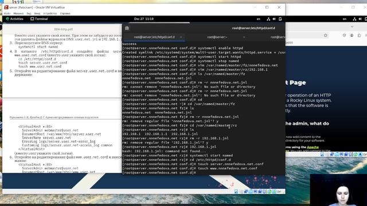Click the empty terminal prompt on the last line
The width and height of the screenshot is (367, 206).
tap(159, 173)
